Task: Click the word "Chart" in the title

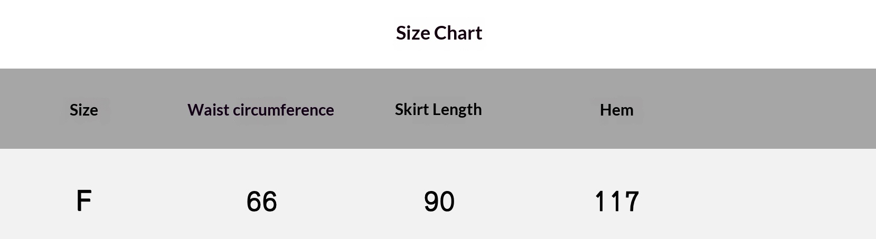Action: 458,33
